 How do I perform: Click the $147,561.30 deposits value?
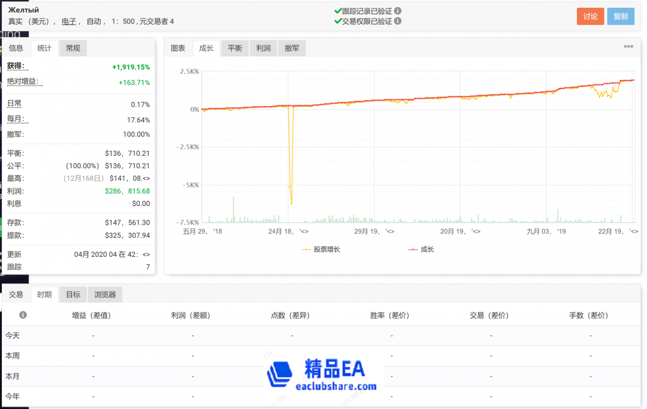127,223
